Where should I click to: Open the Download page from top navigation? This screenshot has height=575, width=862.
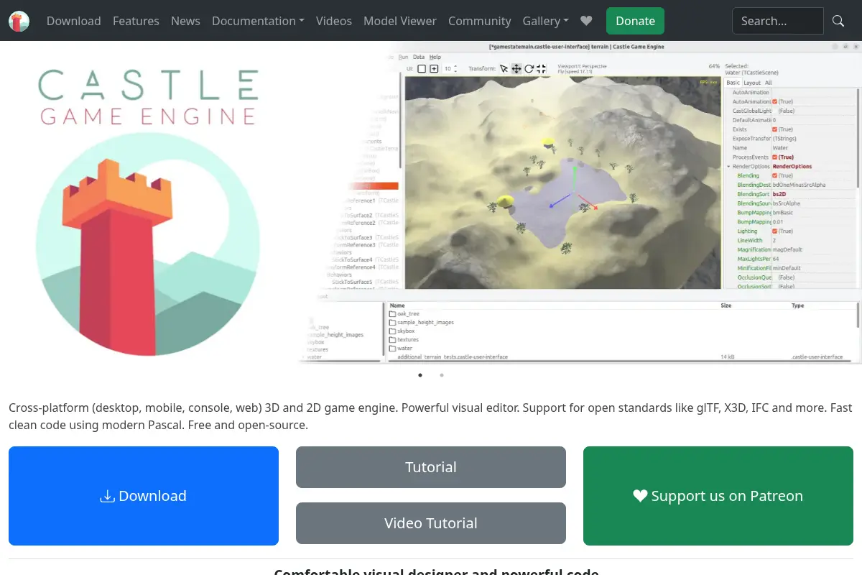point(74,21)
